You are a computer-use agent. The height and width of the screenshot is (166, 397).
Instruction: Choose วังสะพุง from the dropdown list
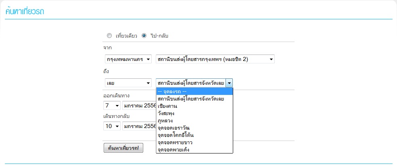(x=194, y=113)
